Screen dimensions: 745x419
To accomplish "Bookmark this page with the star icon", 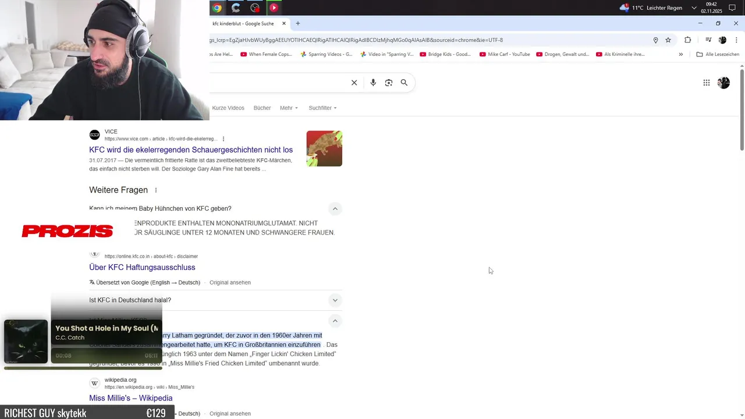I will [x=668, y=40].
